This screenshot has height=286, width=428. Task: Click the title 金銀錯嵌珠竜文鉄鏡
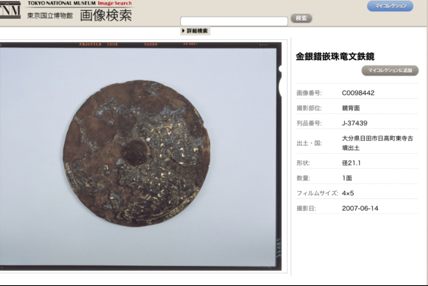tap(335, 57)
